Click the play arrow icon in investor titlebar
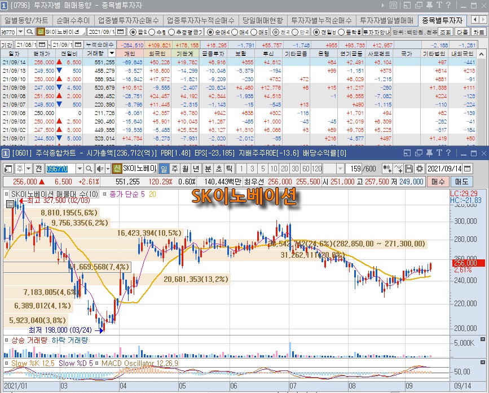489x393 pixels. 383,5
